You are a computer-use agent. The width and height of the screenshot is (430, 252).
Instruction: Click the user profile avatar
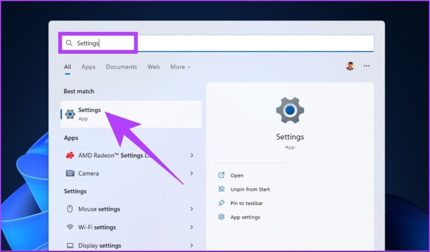350,66
